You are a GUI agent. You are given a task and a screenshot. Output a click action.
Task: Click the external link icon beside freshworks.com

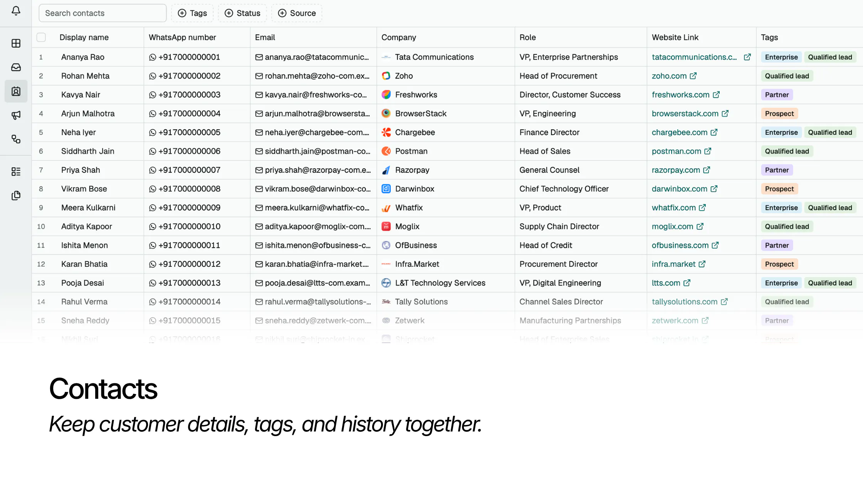(716, 95)
